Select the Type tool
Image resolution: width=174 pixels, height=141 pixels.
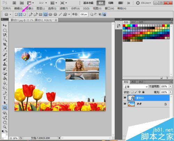pyautogui.click(x=5, y=98)
